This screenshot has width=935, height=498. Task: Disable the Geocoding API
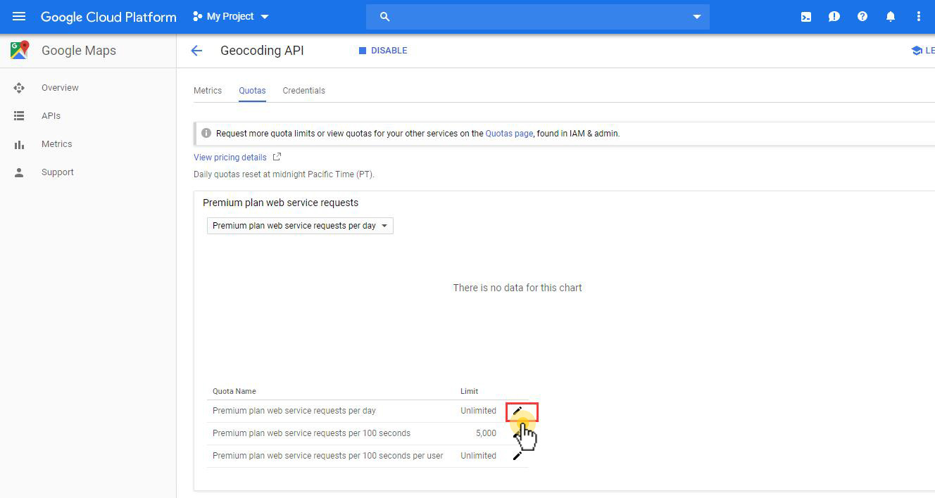click(383, 51)
